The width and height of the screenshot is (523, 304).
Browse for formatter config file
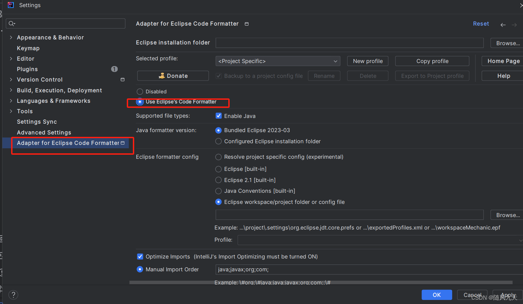tap(507, 215)
